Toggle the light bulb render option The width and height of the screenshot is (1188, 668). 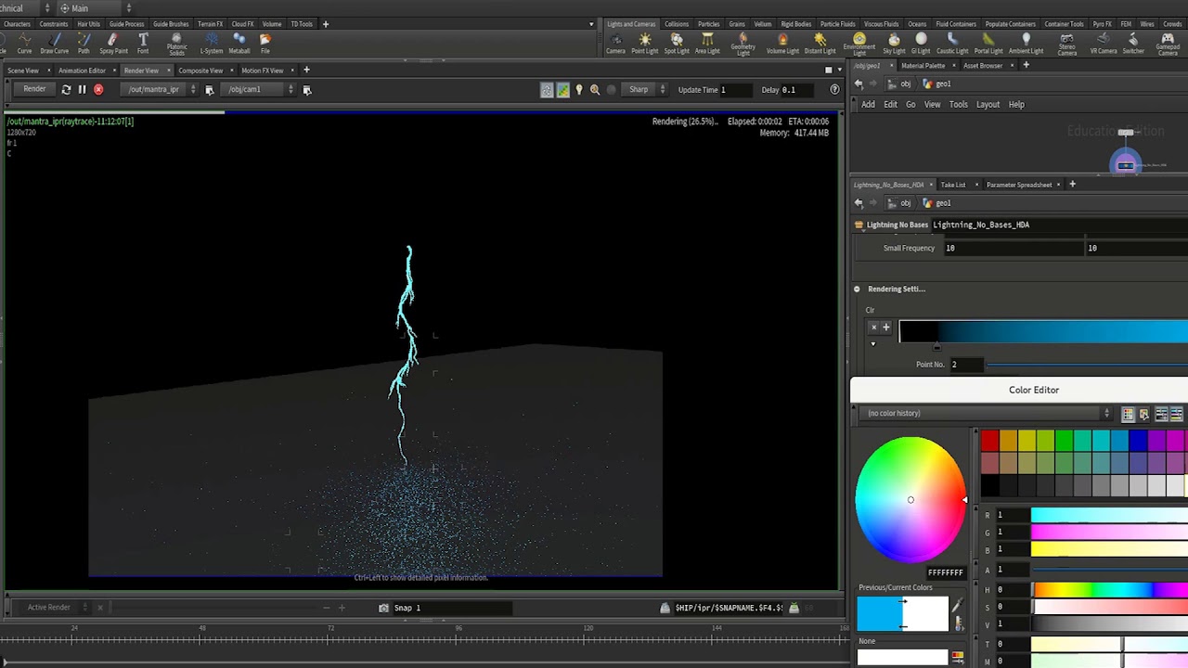[x=579, y=90]
